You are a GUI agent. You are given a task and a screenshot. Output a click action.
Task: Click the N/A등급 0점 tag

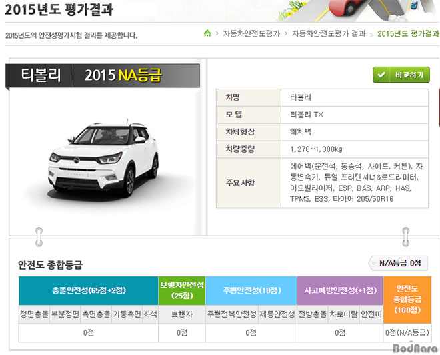click(399, 263)
